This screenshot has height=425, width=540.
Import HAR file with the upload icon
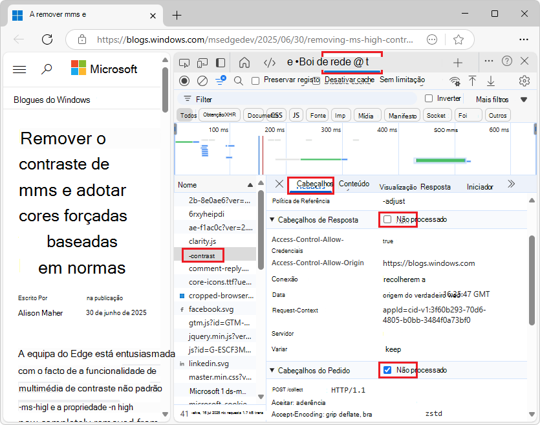coord(474,80)
